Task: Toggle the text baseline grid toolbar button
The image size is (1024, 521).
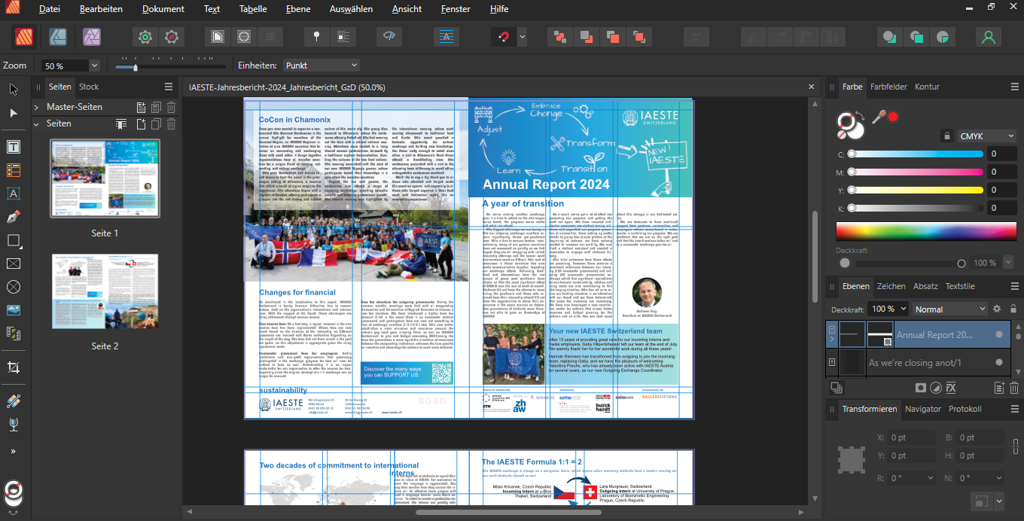Action: [x=446, y=36]
